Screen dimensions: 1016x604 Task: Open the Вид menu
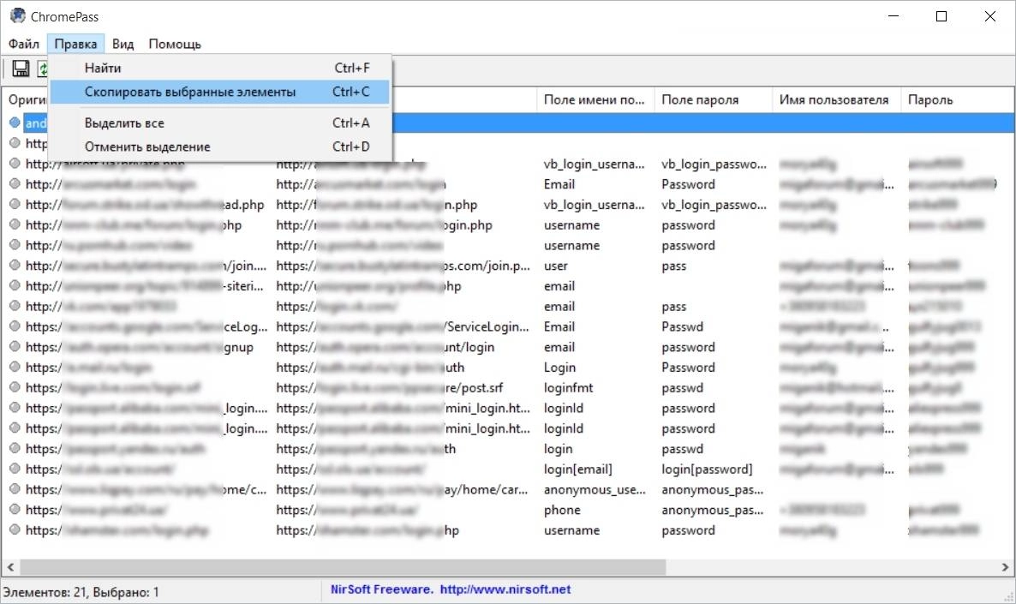pos(123,44)
